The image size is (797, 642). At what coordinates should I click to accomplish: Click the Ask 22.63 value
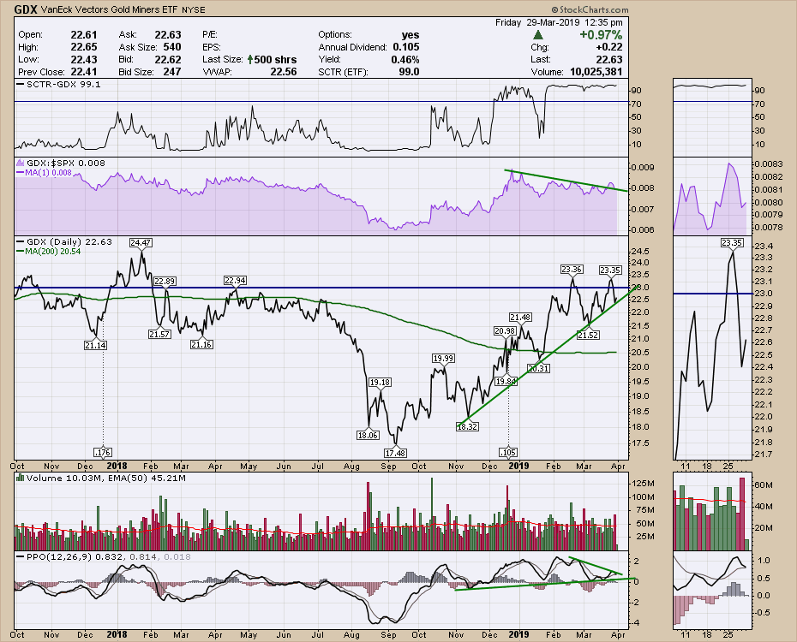(168, 34)
